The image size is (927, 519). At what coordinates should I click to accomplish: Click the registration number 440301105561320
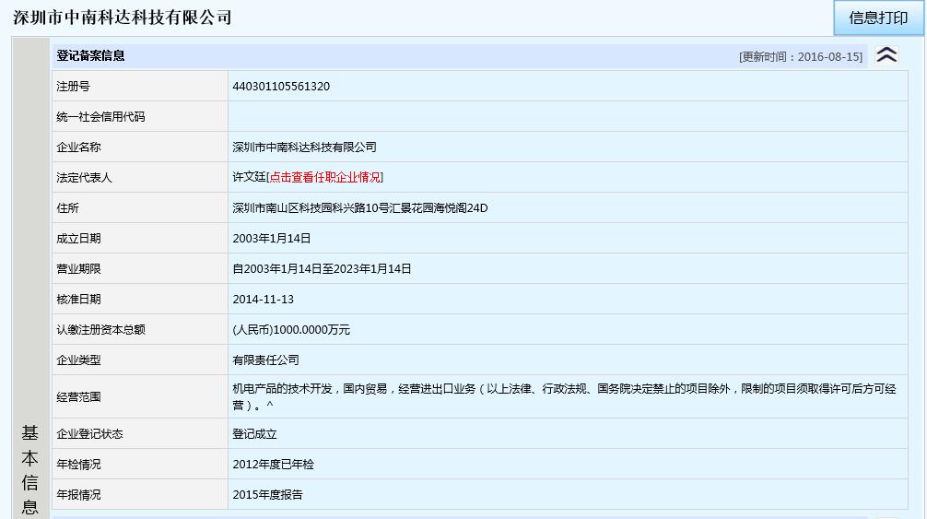281,87
